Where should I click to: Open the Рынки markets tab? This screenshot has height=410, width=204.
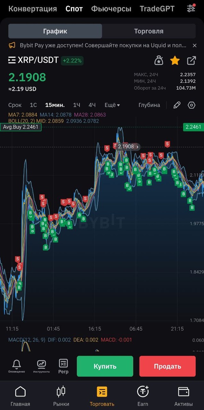coord(61,396)
